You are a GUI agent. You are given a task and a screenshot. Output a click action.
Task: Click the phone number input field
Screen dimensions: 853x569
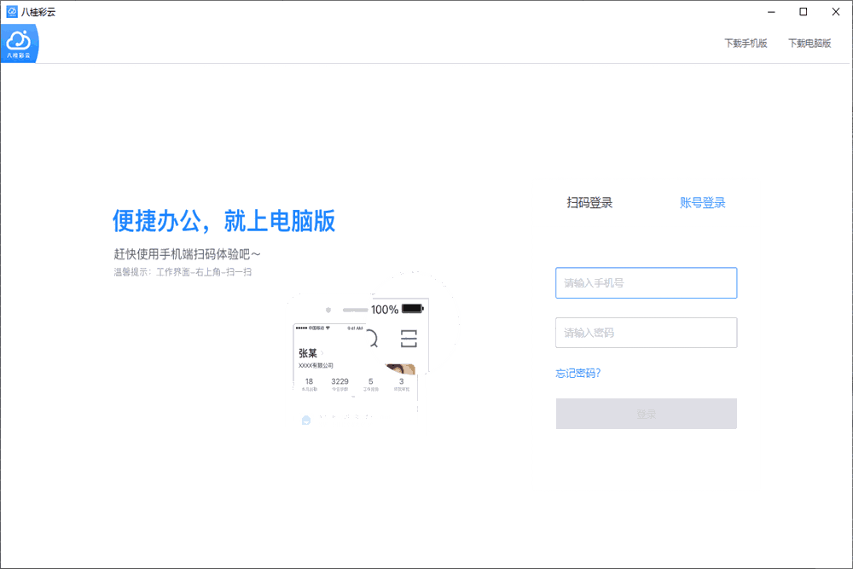coord(646,282)
